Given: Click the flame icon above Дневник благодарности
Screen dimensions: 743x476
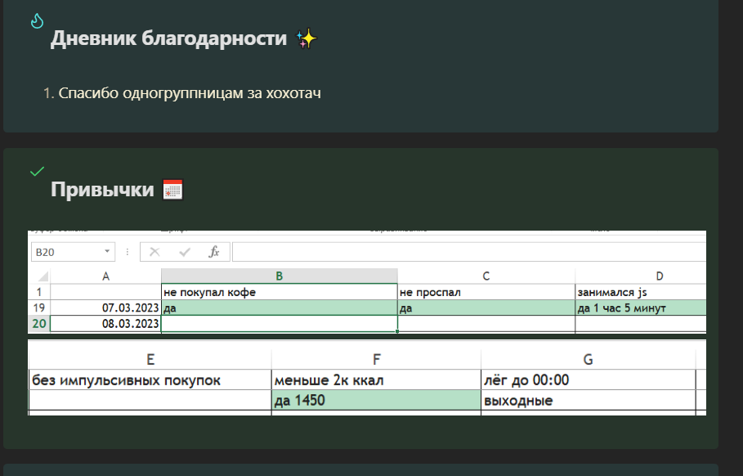Looking at the screenshot, I should click(36, 21).
